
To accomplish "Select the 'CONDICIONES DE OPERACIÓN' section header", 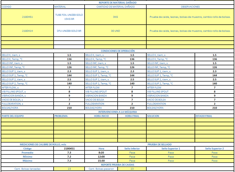I will pos(117,51).
